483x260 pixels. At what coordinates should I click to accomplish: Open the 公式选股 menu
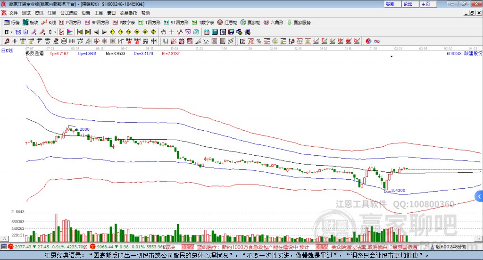click(69, 13)
